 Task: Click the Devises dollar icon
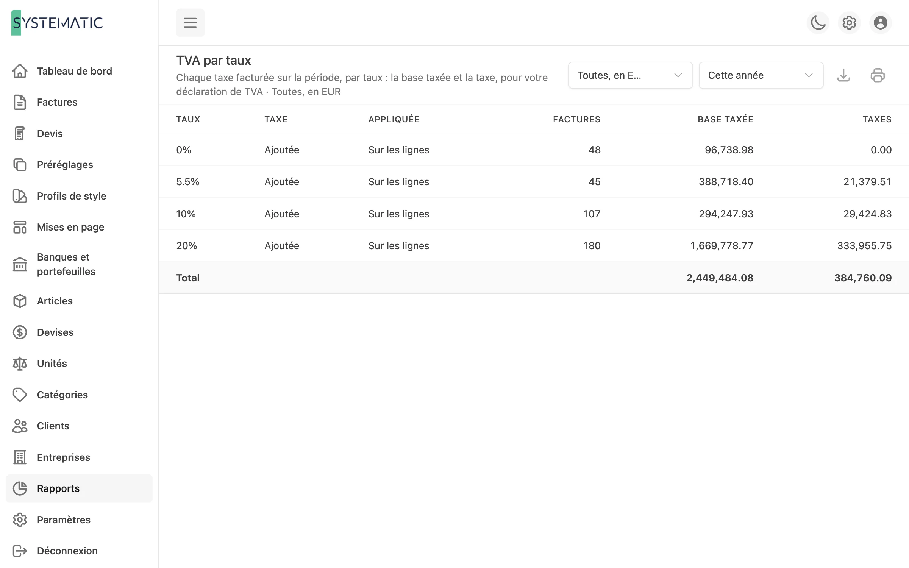pos(20,332)
